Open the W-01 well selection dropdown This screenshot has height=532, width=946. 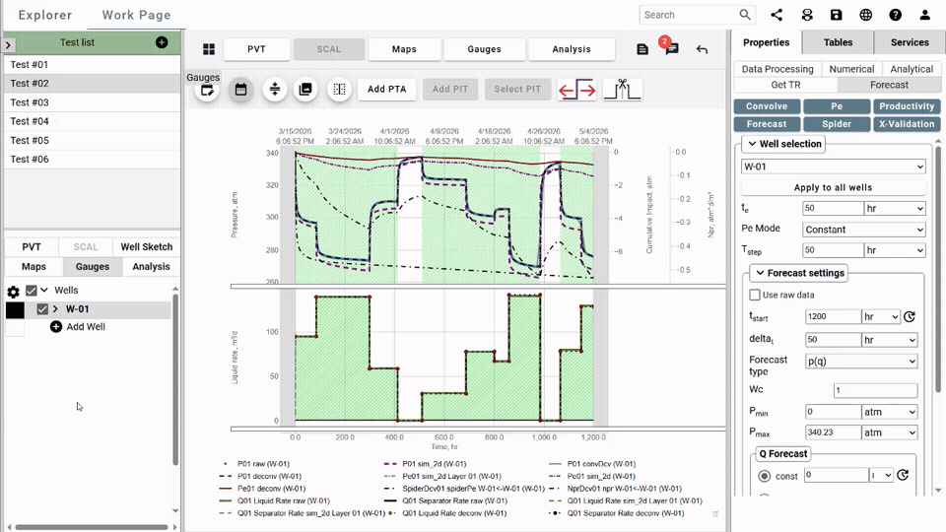834,166
